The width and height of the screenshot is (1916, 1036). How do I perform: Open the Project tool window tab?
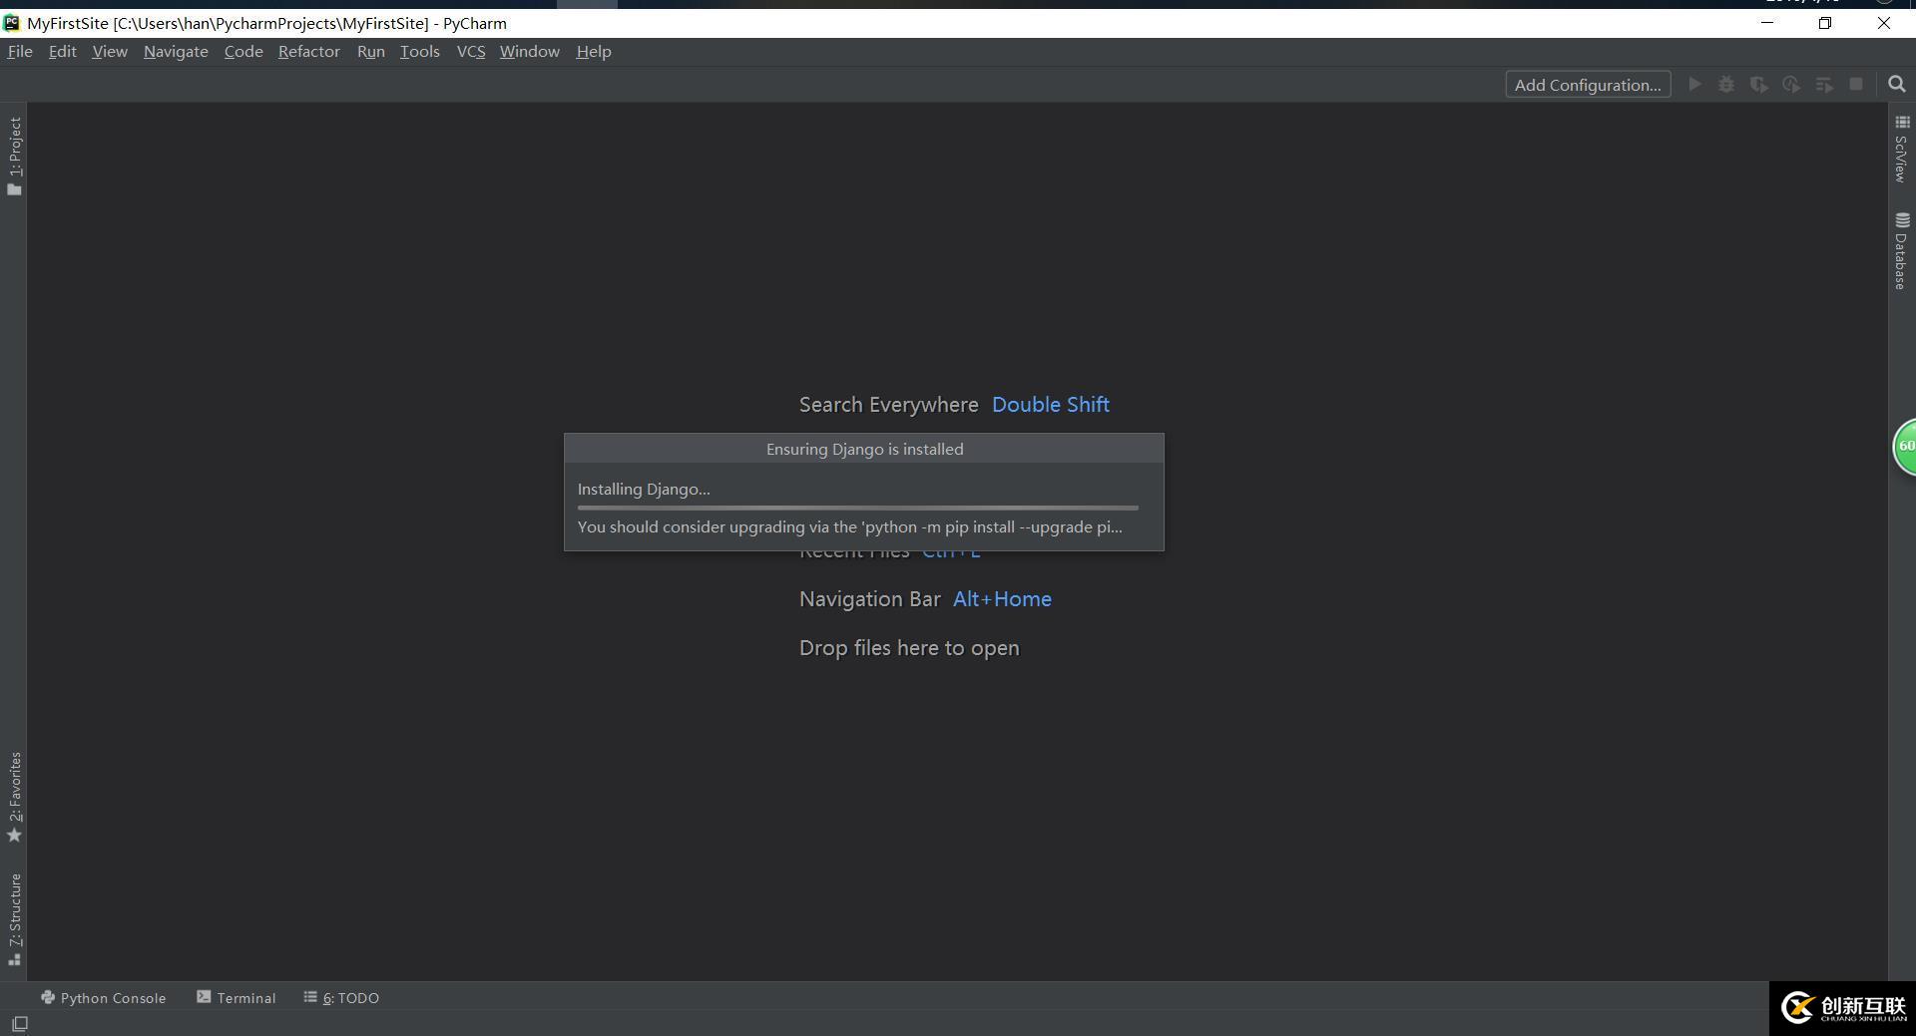(x=14, y=156)
